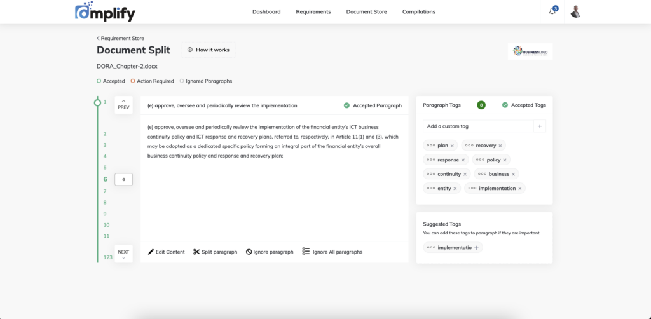Remove the 'plan' tag with its x
The height and width of the screenshot is (319, 651).
pyautogui.click(x=452, y=146)
